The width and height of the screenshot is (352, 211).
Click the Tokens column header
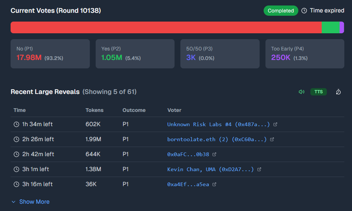95,110
